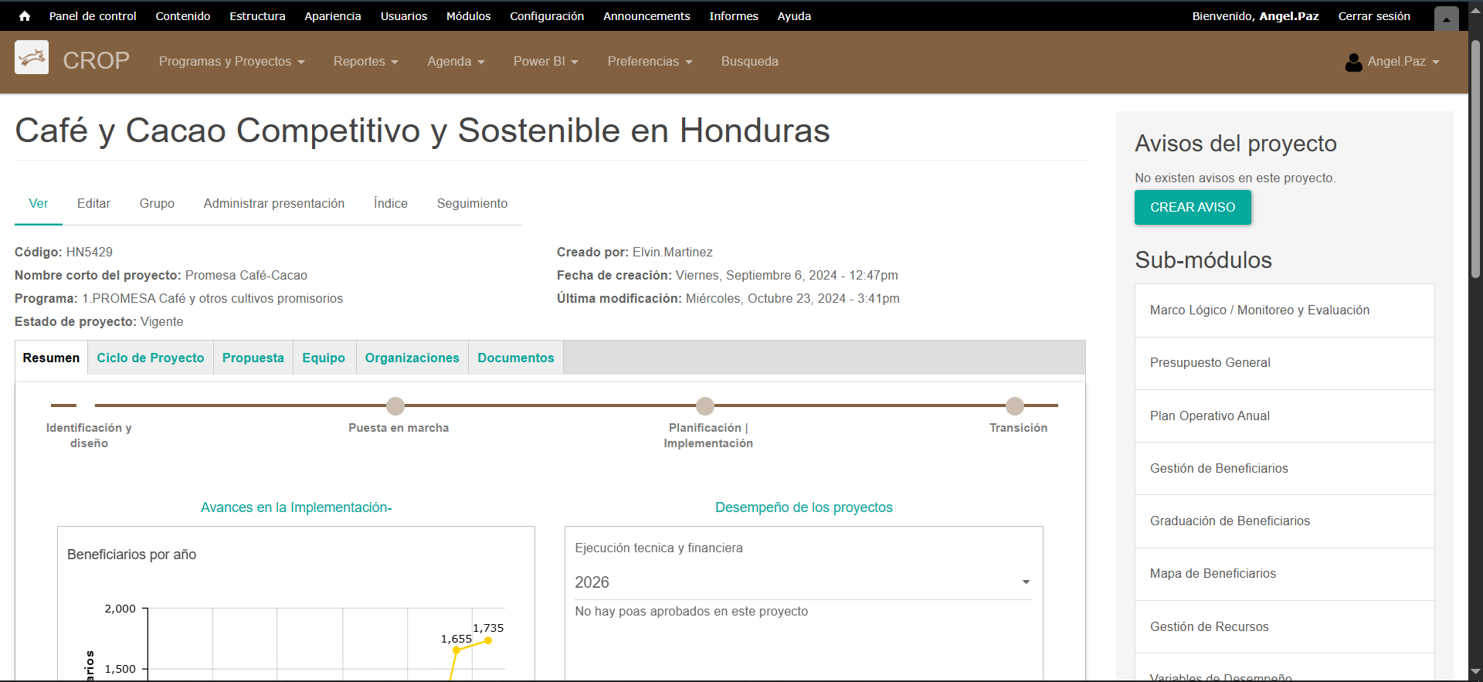Image resolution: width=1483 pixels, height=682 pixels.
Task: Click the home icon in admin bar
Action: pos(25,16)
